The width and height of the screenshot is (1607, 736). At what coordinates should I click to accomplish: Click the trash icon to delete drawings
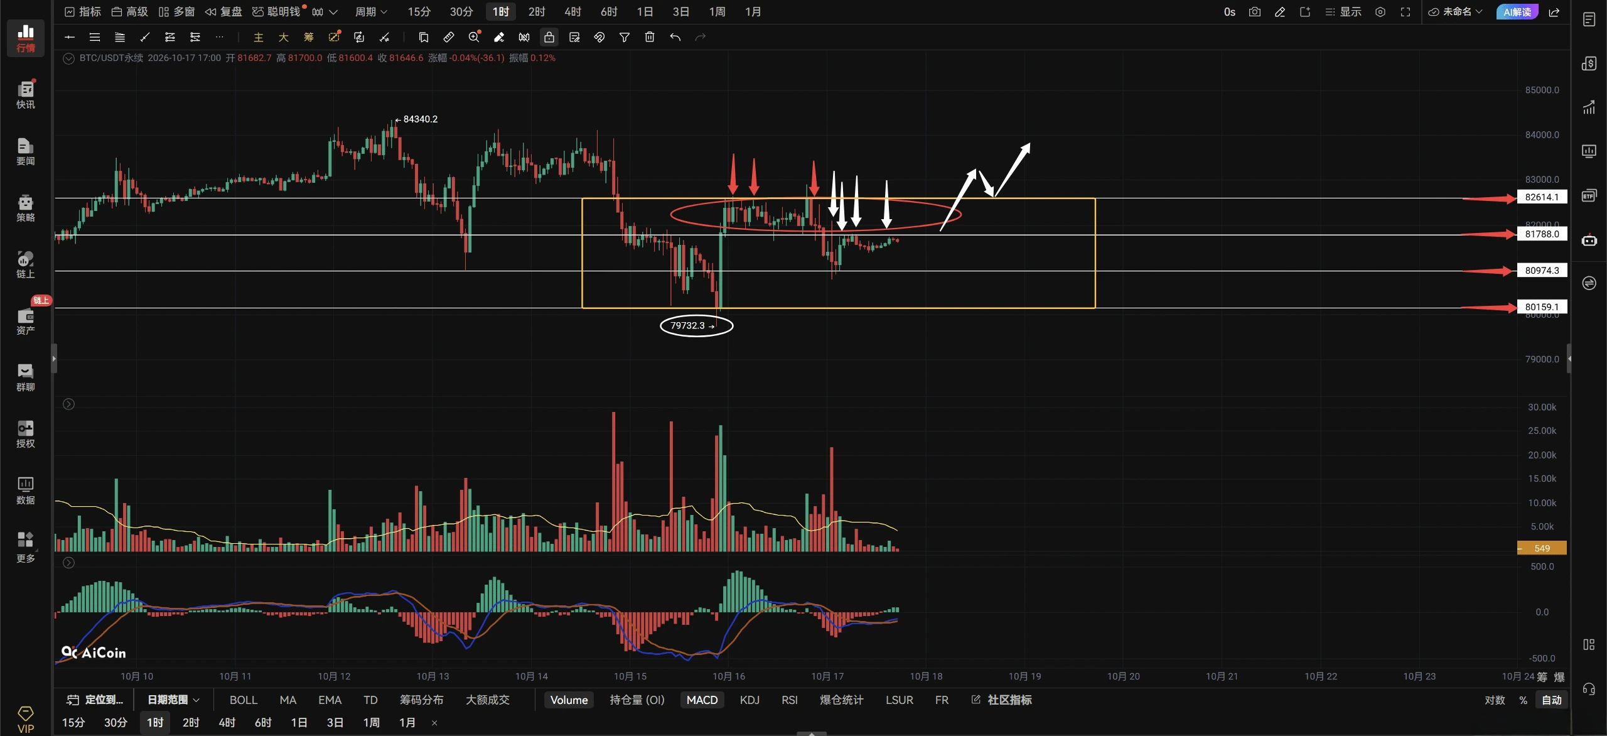coord(650,37)
